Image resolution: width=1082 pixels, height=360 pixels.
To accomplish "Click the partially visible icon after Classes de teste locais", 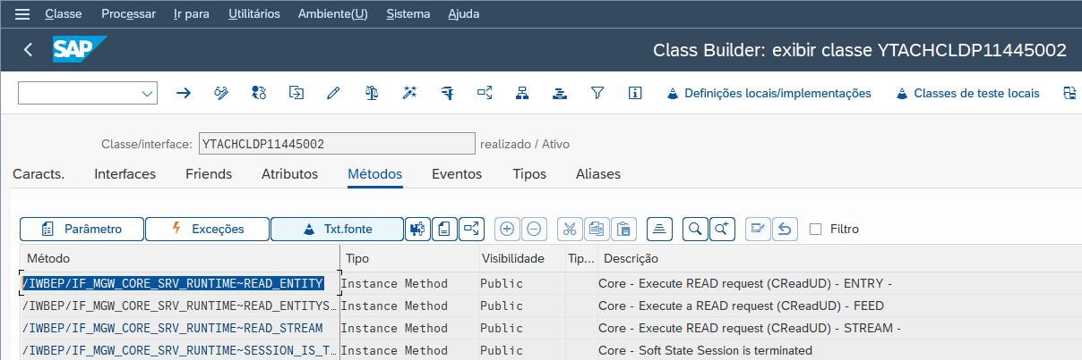I will tap(1069, 93).
